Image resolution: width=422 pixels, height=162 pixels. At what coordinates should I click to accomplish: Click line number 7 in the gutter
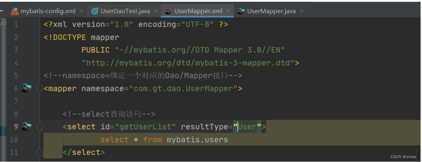[x=16, y=101]
